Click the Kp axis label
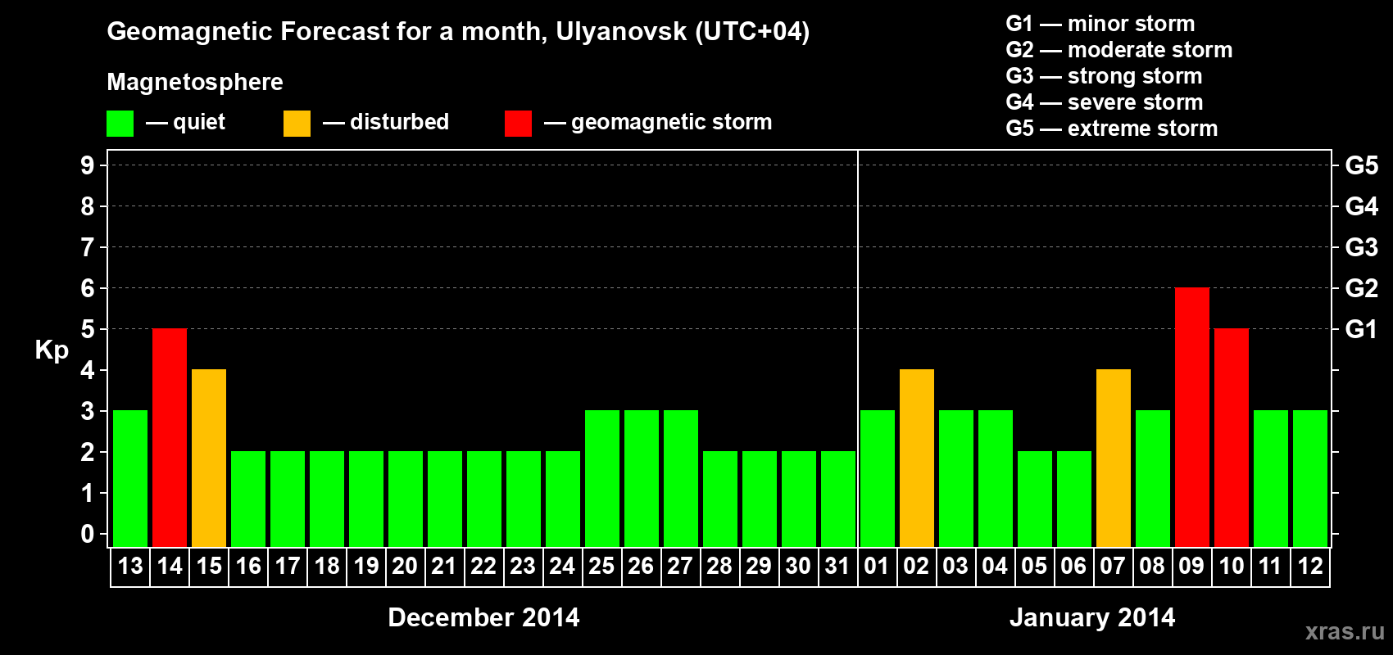The width and height of the screenshot is (1393, 655). pos(52,350)
